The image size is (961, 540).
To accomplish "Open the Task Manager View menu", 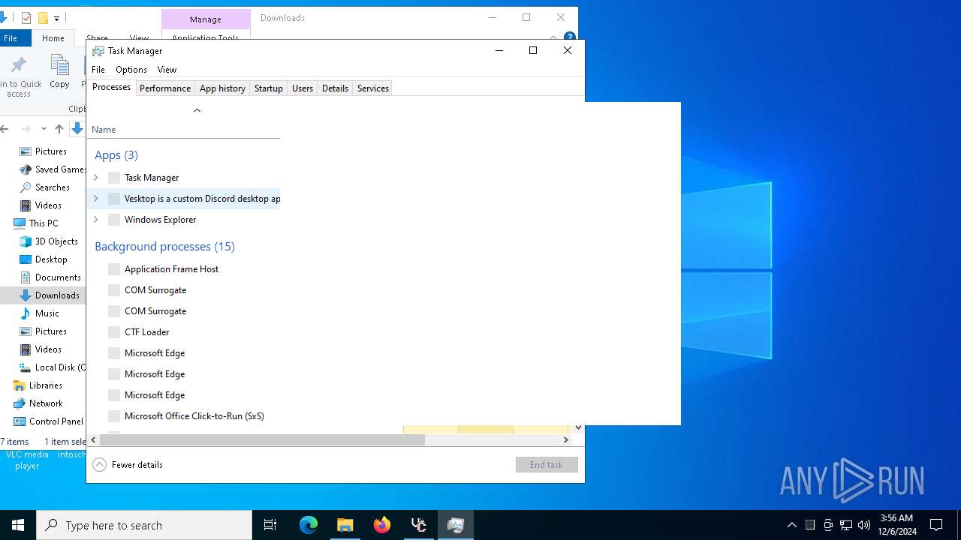I will click(167, 70).
